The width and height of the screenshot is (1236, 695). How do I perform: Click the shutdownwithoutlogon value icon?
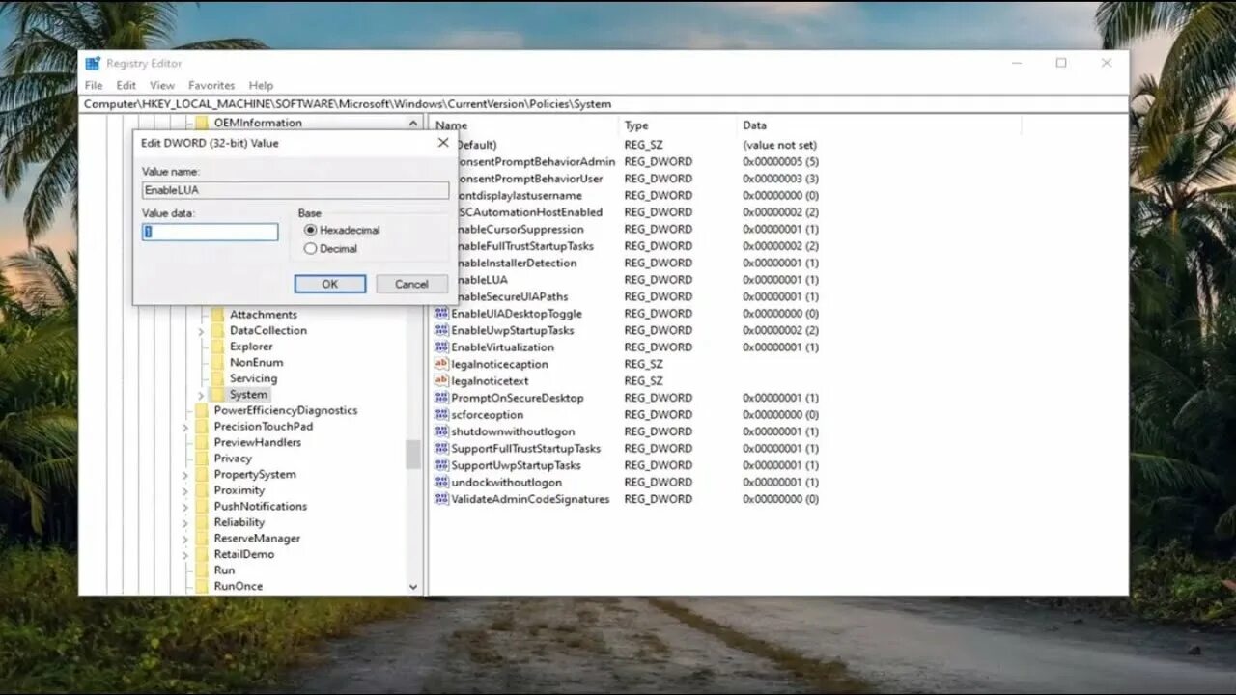click(x=441, y=431)
